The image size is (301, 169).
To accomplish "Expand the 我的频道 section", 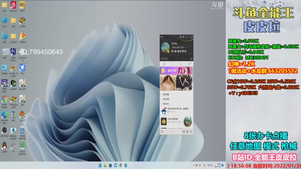I will [165, 95].
